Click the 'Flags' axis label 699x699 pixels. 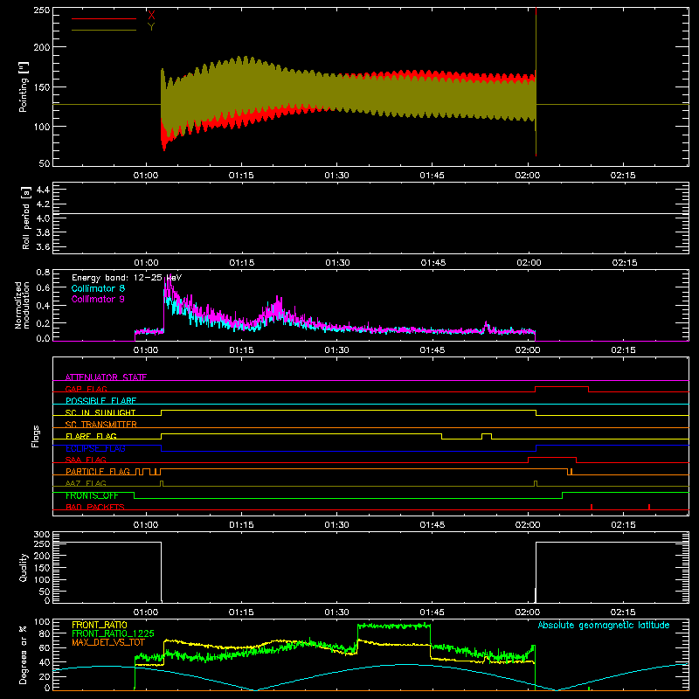36,436
